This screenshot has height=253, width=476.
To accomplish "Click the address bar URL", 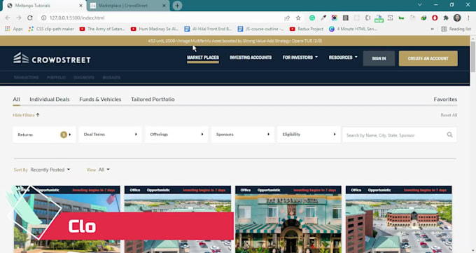I will [77, 18].
